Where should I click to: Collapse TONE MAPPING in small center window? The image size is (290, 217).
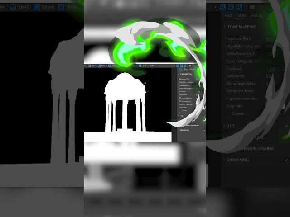click(x=179, y=74)
